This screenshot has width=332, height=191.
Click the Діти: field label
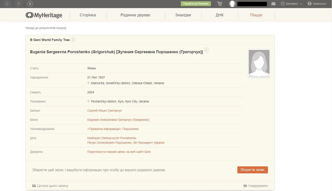[x=33, y=138]
